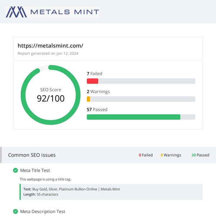Filter by 20 Passed in Common SEO issues
Image resolution: width=216 pixels, height=216 pixels.
click(x=200, y=155)
